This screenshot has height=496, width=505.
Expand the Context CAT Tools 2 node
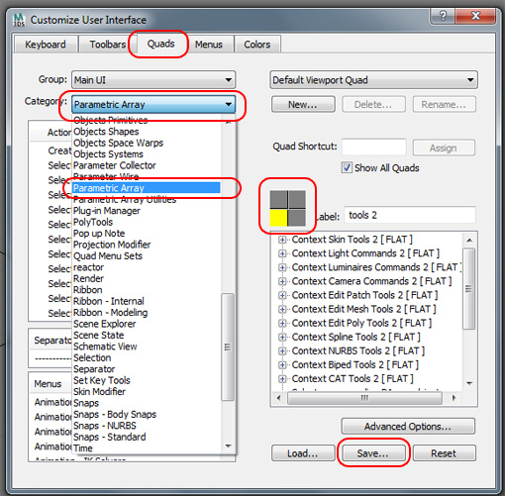282,379
